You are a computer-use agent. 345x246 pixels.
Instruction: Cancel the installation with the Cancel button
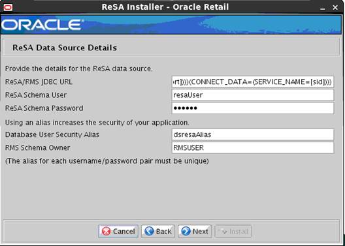tap(118, 231)
